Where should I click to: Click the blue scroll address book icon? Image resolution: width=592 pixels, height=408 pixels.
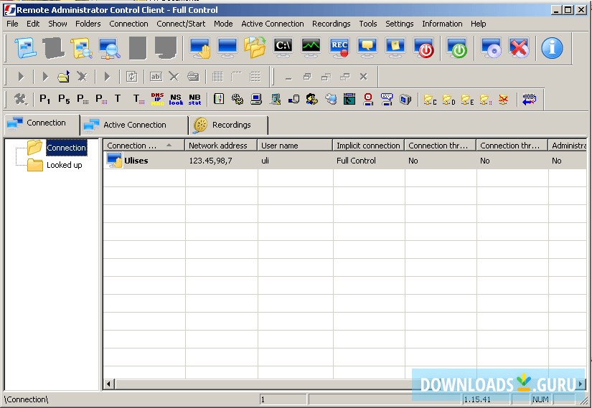(x=26, y=48)
